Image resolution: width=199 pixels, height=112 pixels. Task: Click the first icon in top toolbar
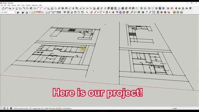coord(3,8)
